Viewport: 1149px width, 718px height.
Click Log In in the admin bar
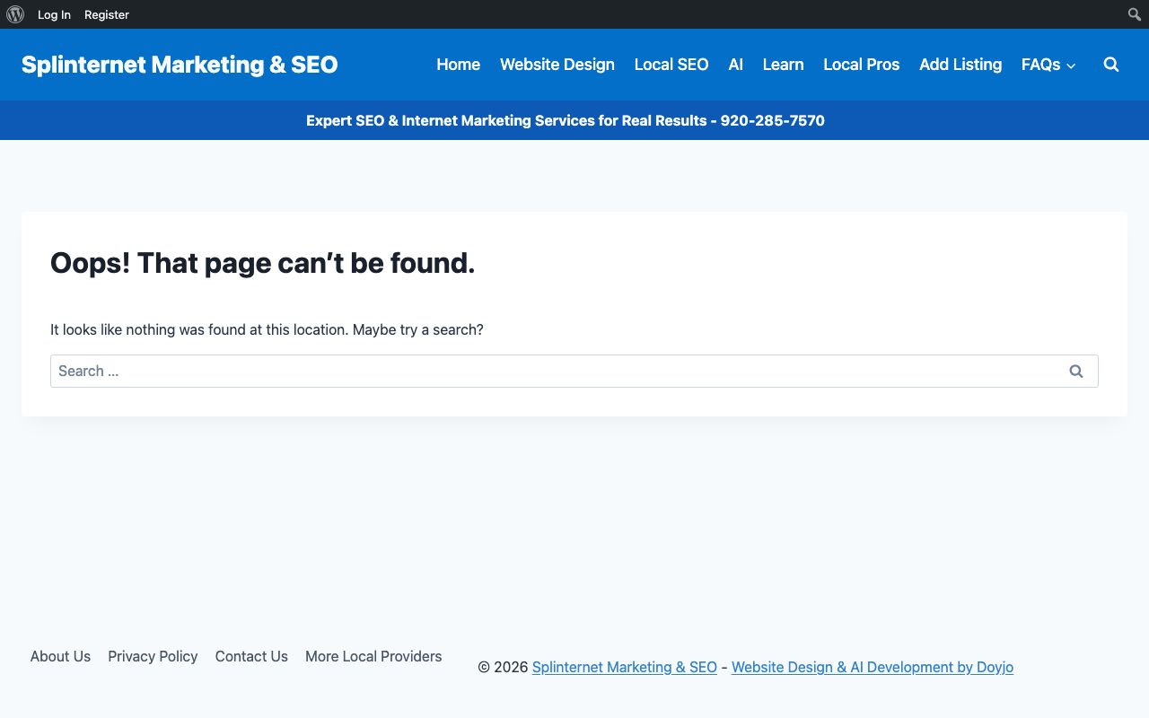[54, 14]
